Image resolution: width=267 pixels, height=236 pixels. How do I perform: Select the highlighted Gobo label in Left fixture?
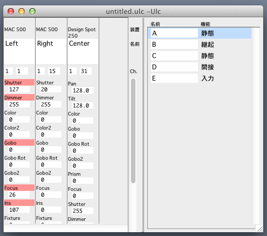(x=19, y=142)
